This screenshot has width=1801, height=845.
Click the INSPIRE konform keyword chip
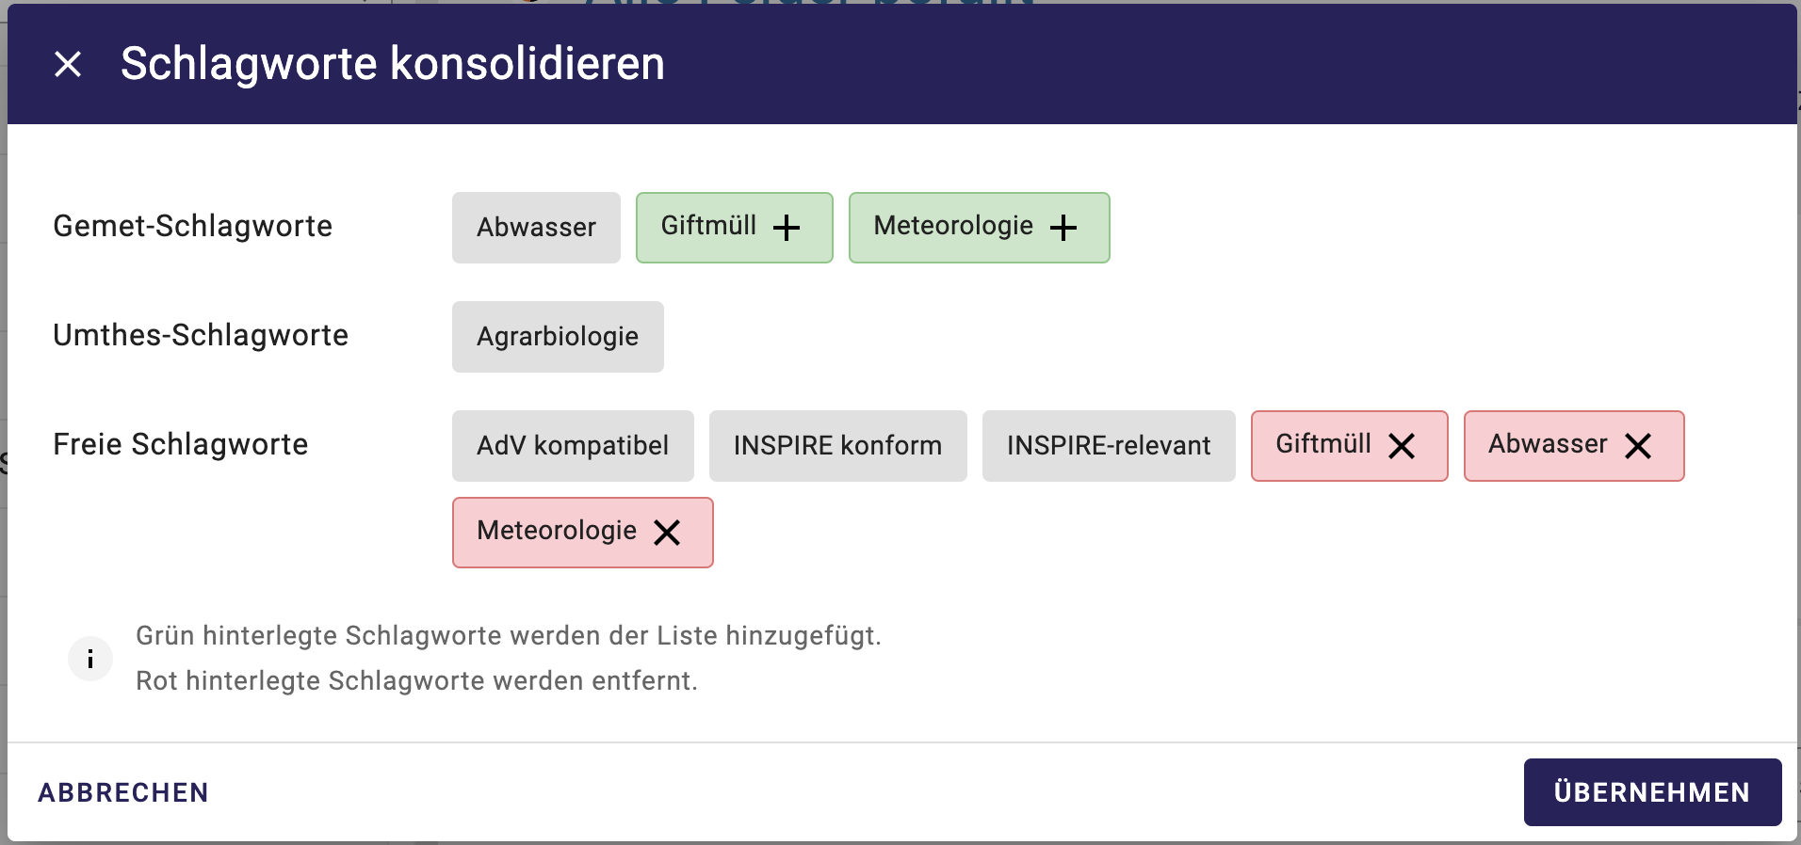[x=837, y=446]
